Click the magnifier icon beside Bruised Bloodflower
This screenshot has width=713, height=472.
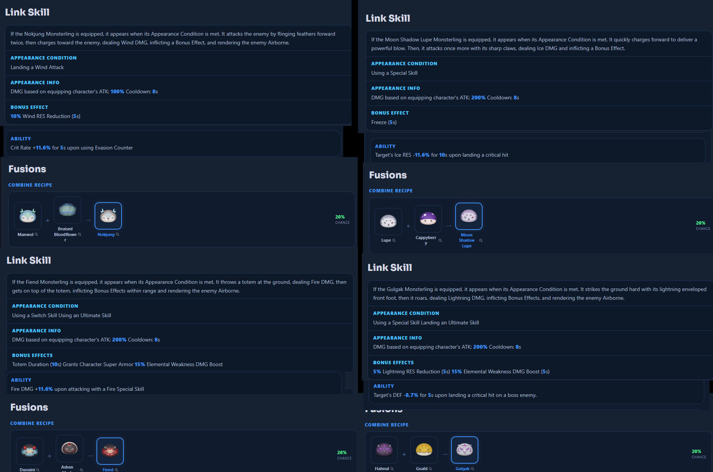tap(80, 234)
